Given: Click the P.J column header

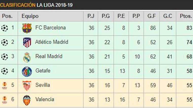Looking at the screenshot, I should click(91, 16).
